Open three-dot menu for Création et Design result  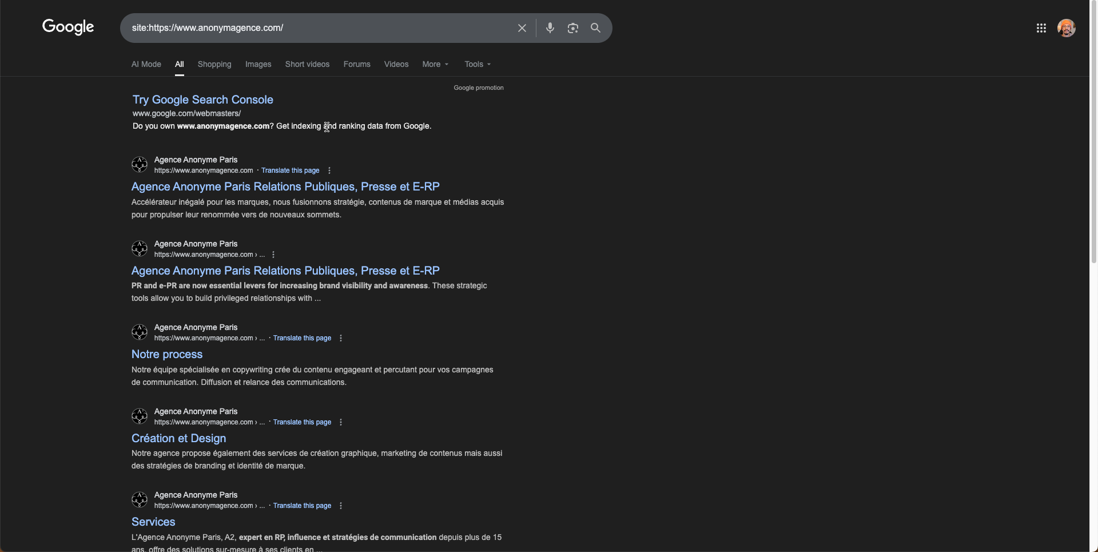click(341, 422)
